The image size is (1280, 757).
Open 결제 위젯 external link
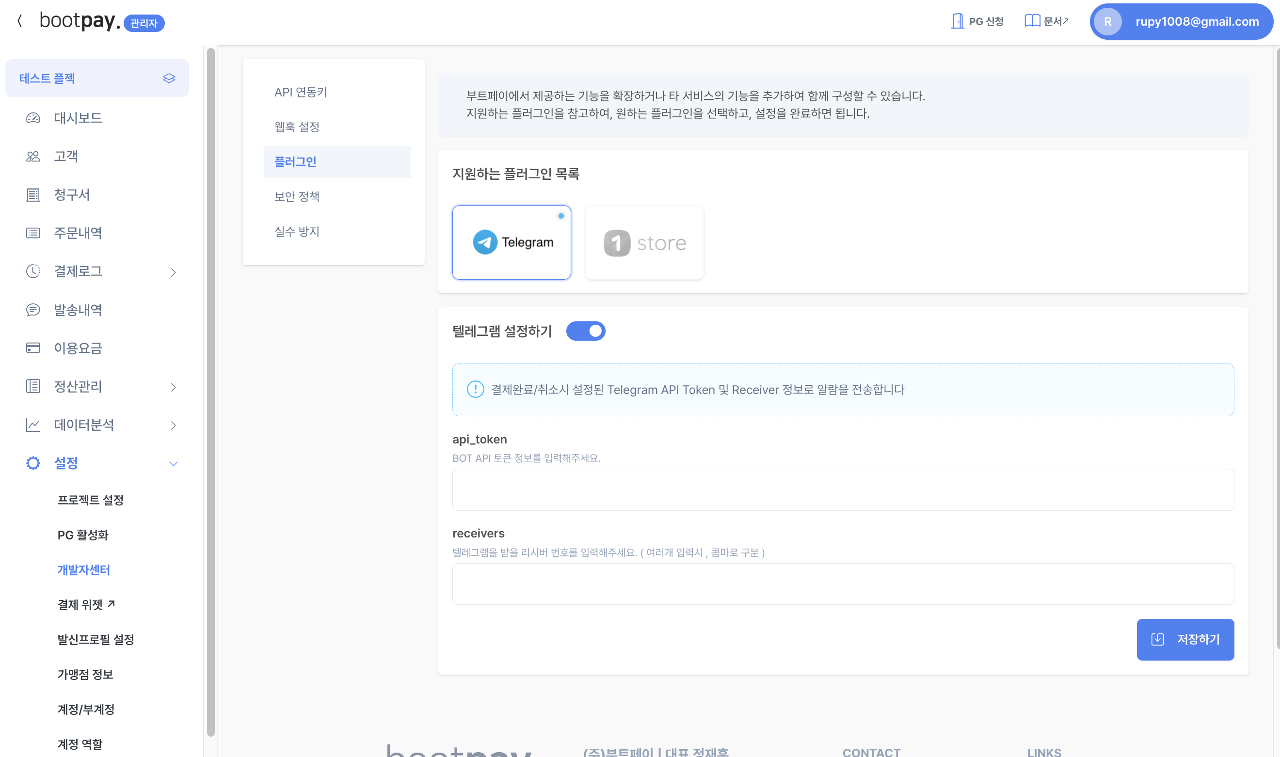[x=87, y=604]
